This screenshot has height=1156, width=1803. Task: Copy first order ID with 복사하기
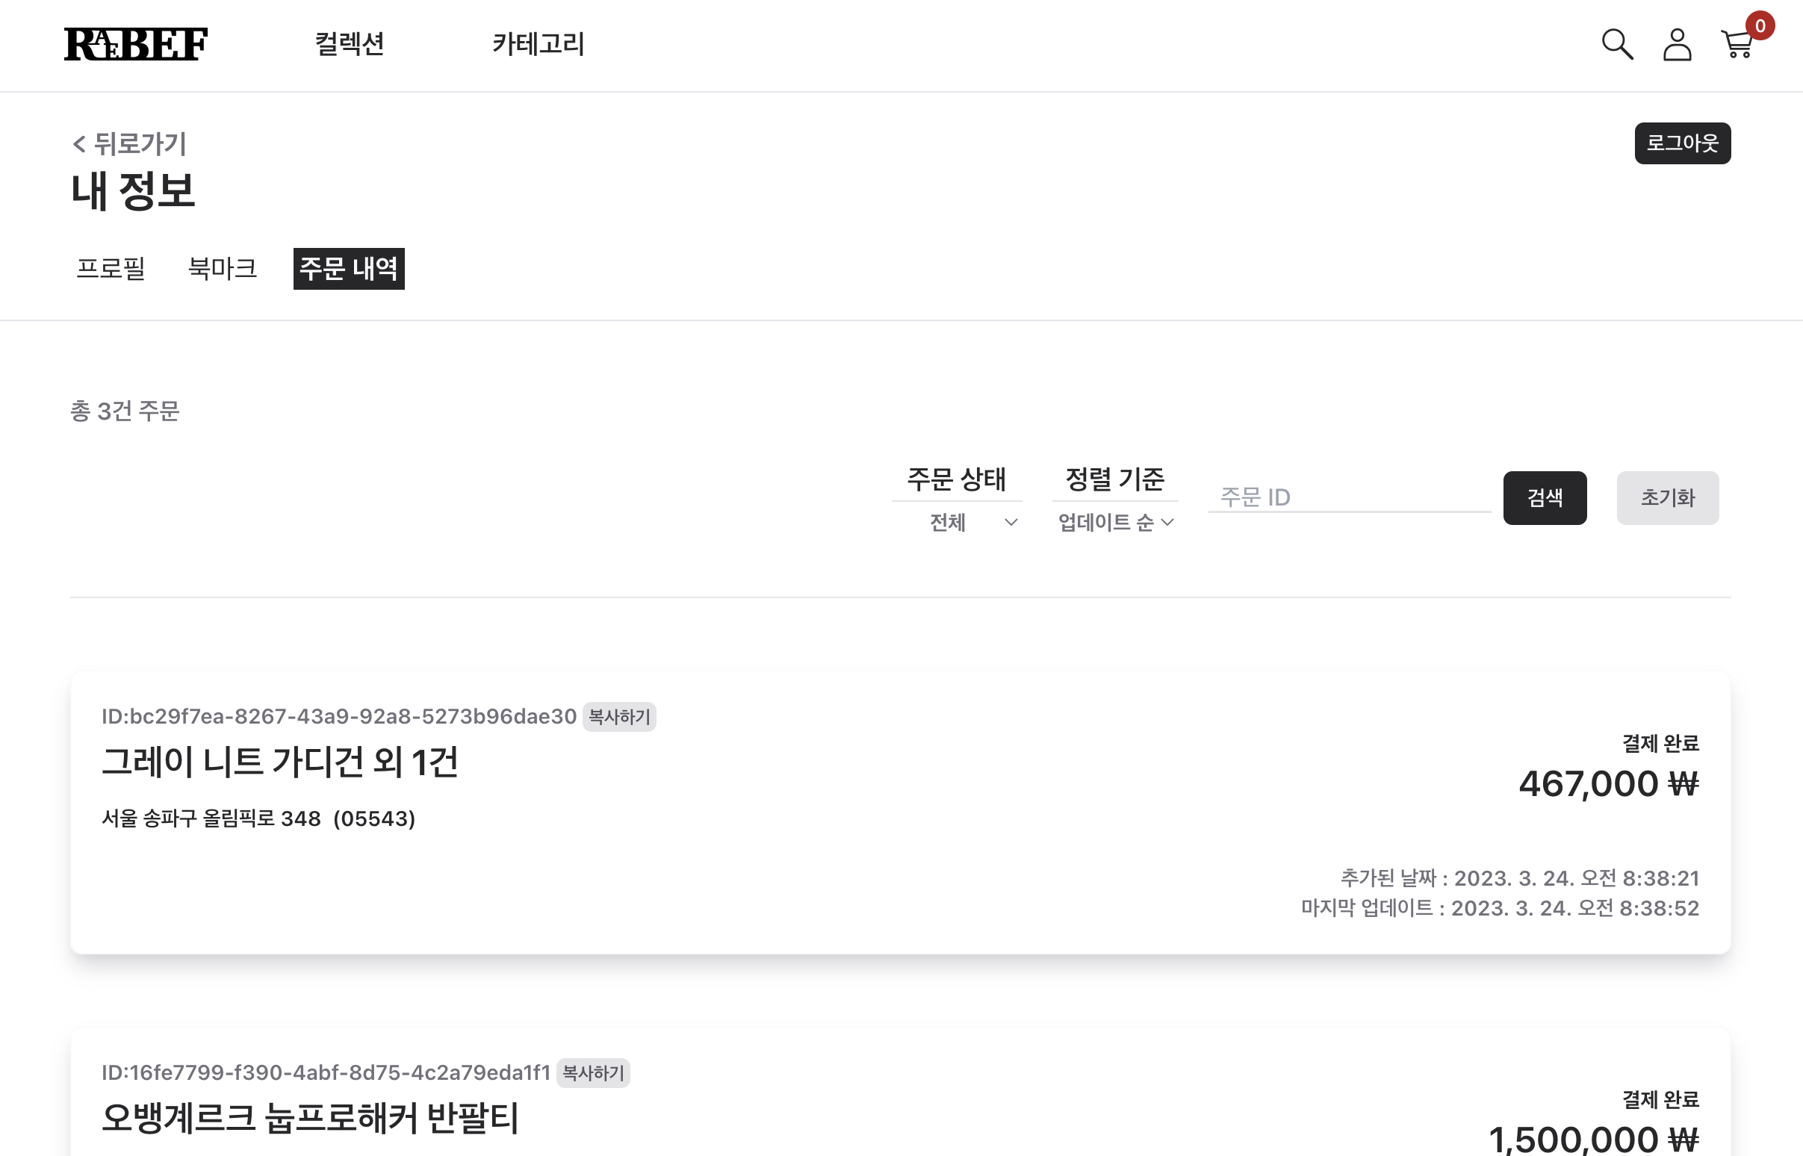(619, 717)
